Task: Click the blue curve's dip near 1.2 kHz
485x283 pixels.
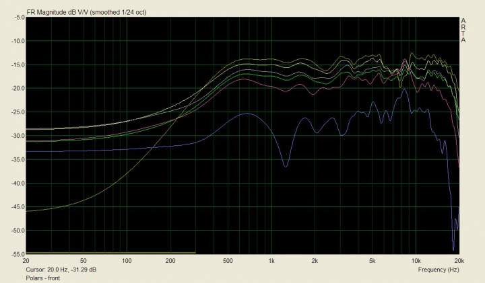Action: pyautogui.click(x=286, y=166)
